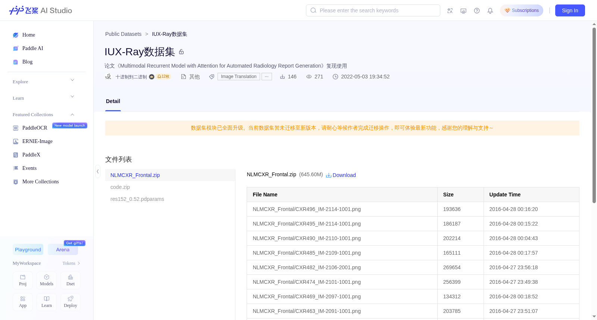Click the orange dataset upgrade notice banner
This screenshot has height=320, width=597.
(x=342, y=128)
